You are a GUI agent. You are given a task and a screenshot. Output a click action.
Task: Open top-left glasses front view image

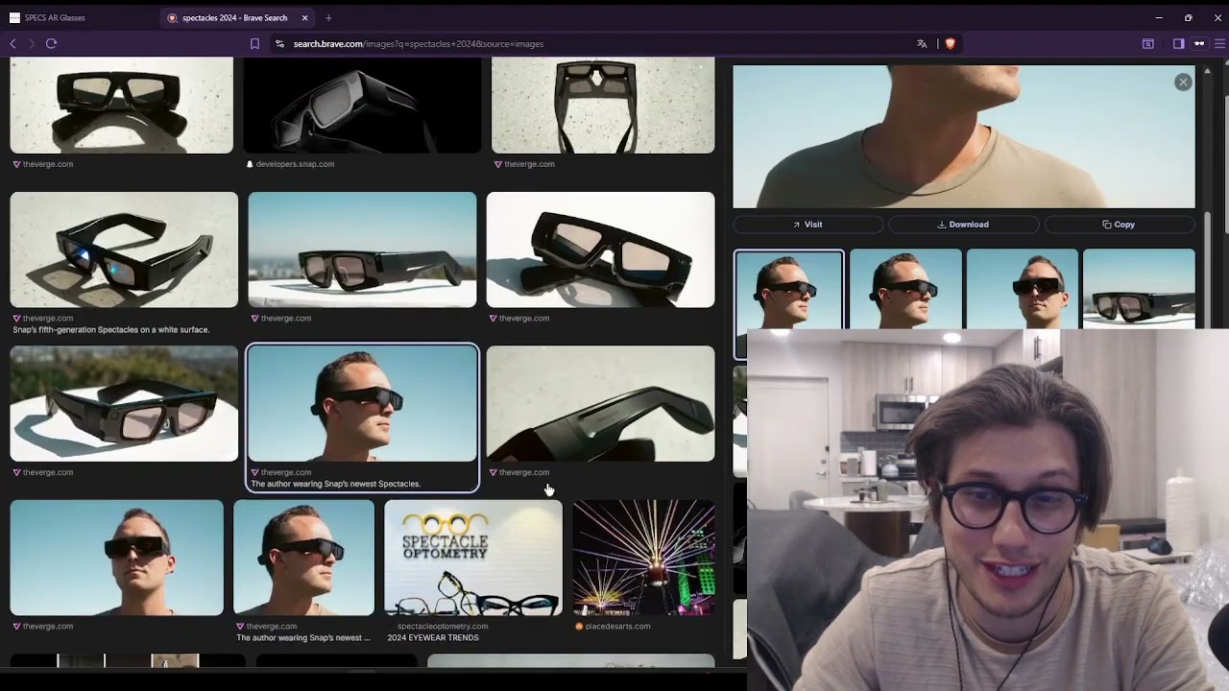click(121, 105)
